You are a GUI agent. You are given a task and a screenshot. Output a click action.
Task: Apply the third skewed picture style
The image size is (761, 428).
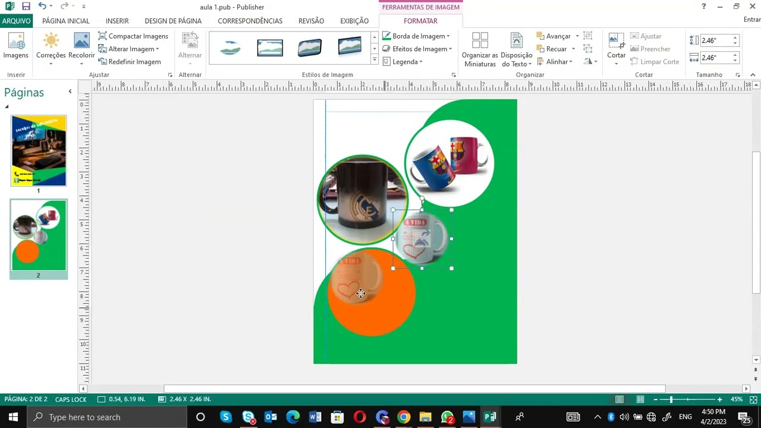tap(310, 48)
